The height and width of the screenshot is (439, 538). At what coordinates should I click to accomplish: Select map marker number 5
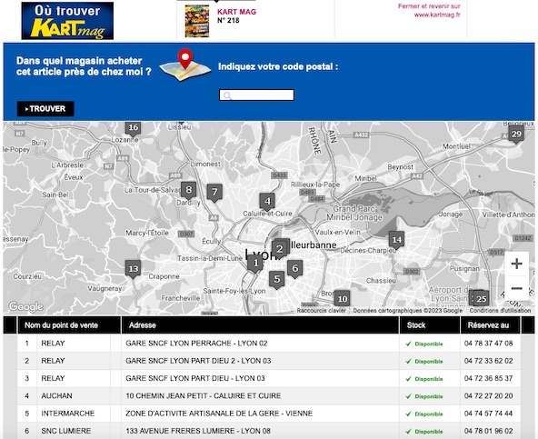point(277,280)
